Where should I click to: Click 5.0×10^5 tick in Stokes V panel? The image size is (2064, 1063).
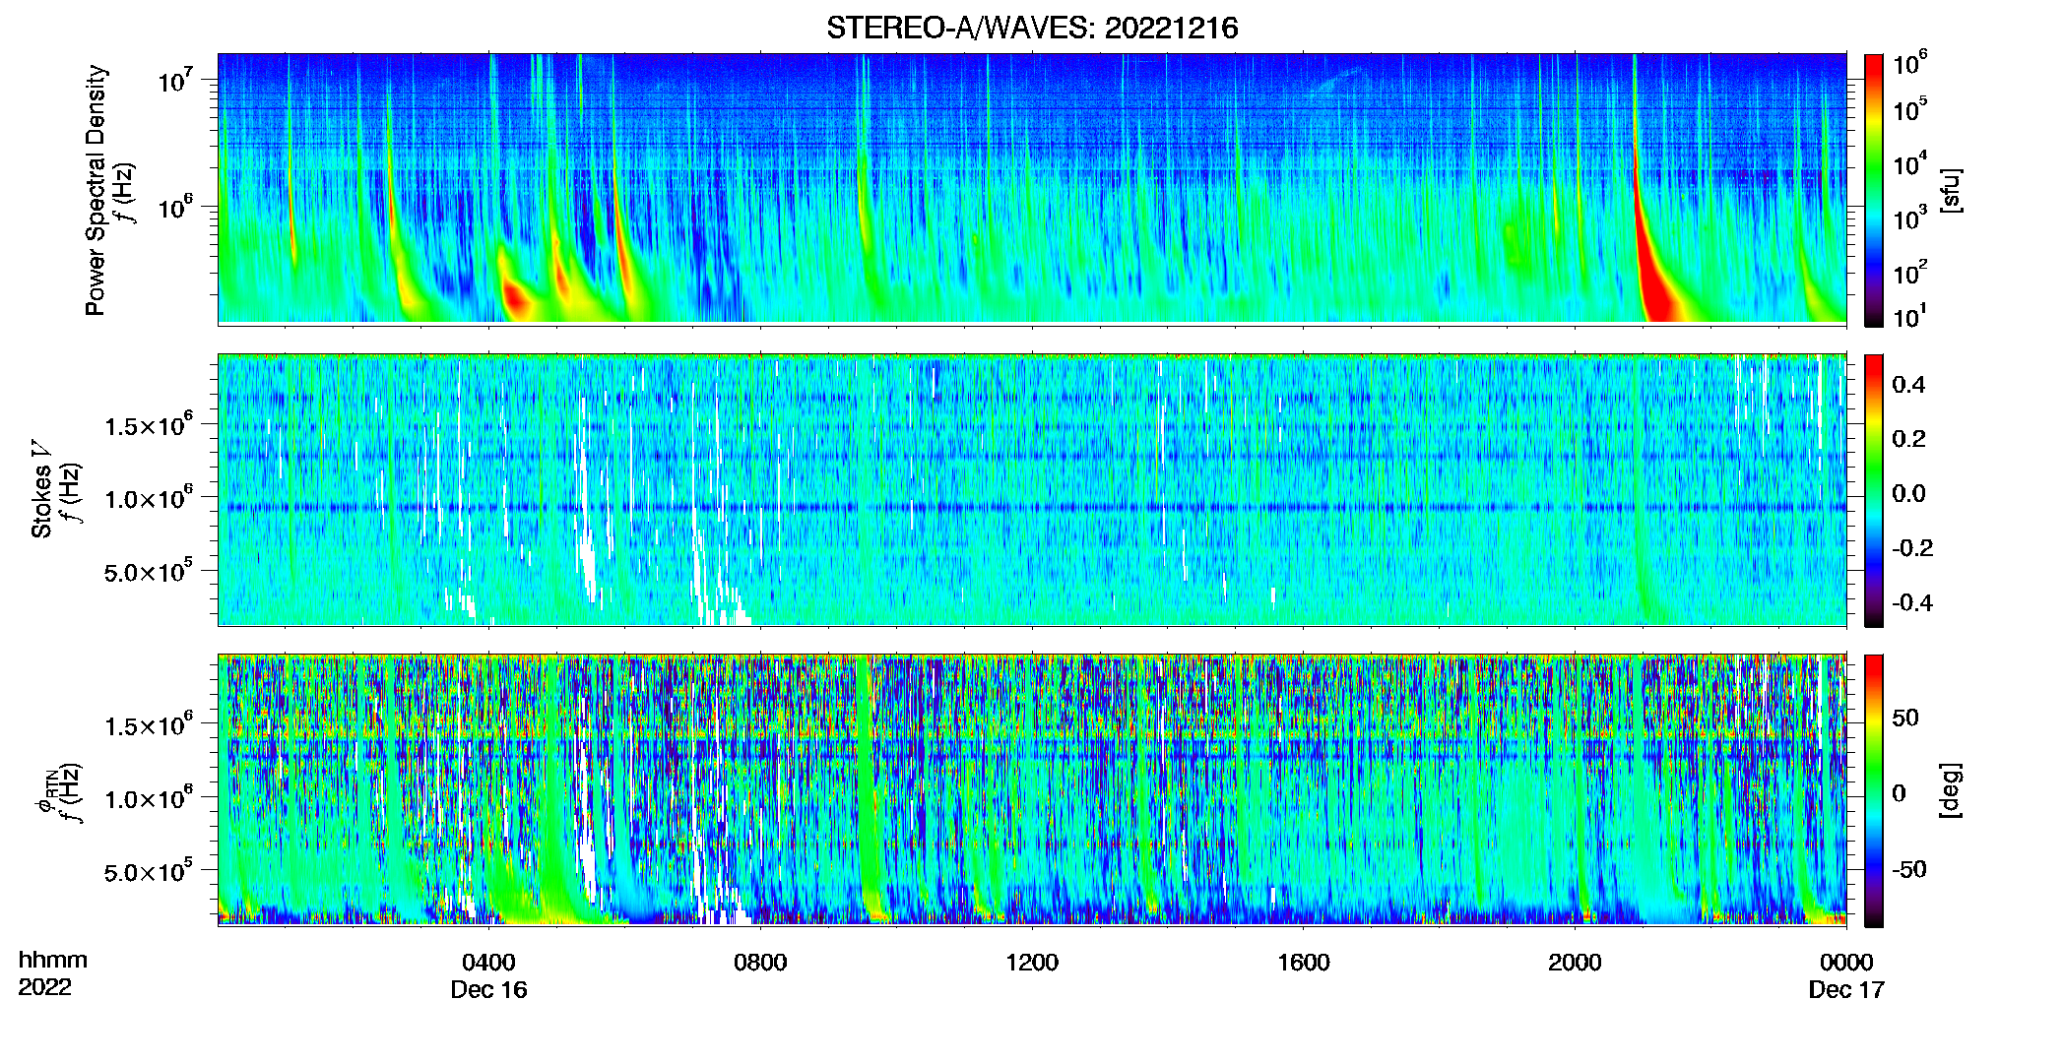point(149,571)
